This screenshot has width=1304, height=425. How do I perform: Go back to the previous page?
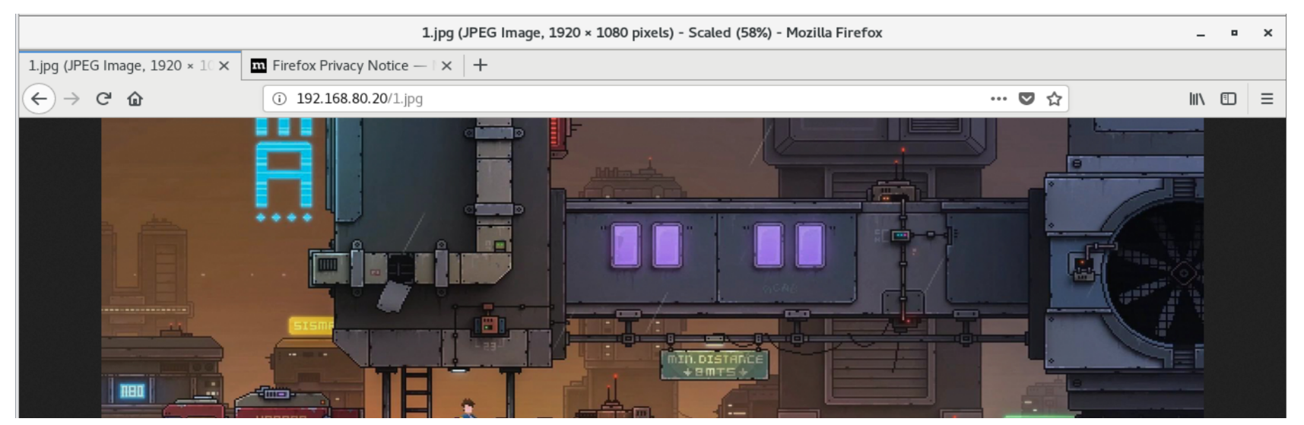point(39,99)
